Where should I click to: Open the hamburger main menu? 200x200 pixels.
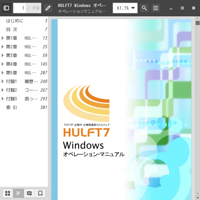[156, 8]
